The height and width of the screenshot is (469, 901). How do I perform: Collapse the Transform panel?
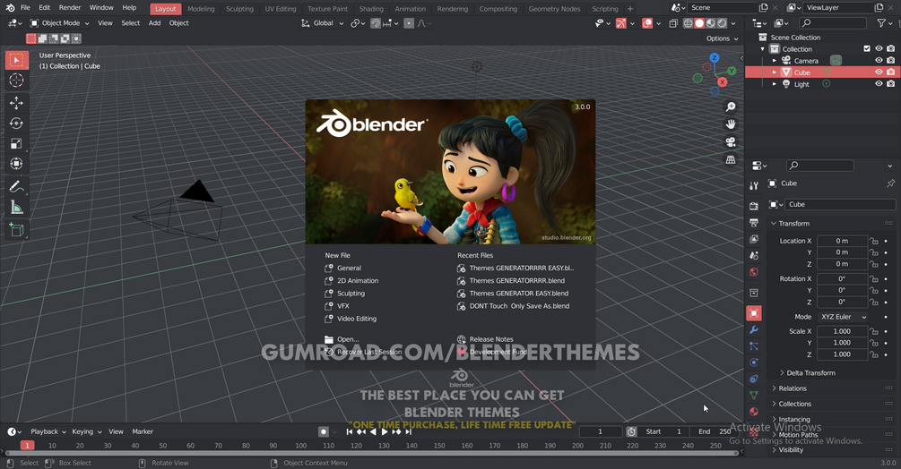tap(790, 223)
